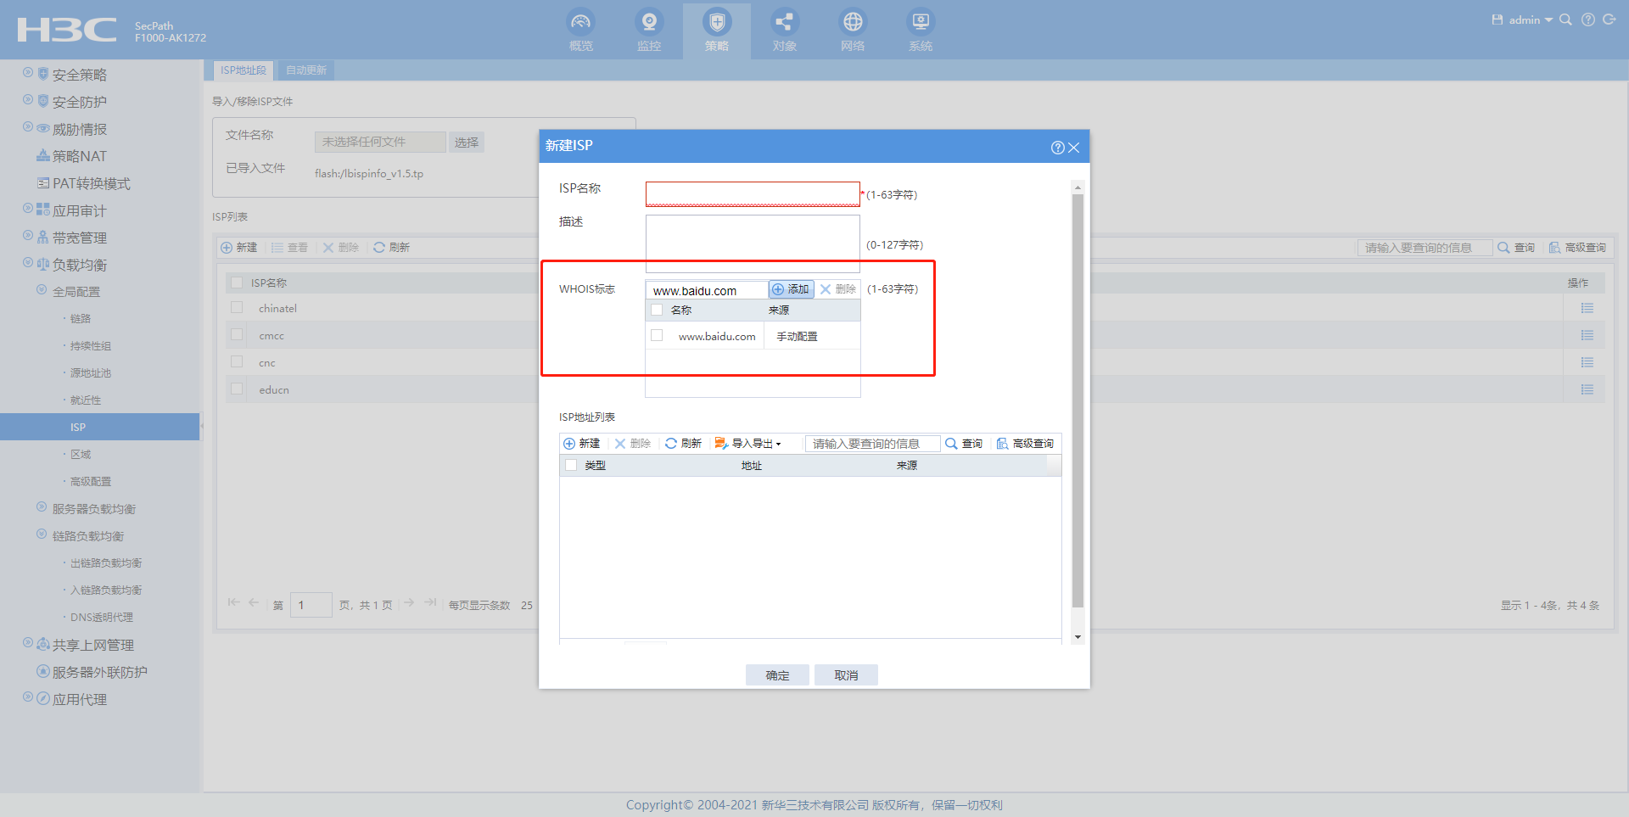The width and height of the screenshot is (1629, 817).
Task: Open the 系统 system icon
Action: (921, 22)
